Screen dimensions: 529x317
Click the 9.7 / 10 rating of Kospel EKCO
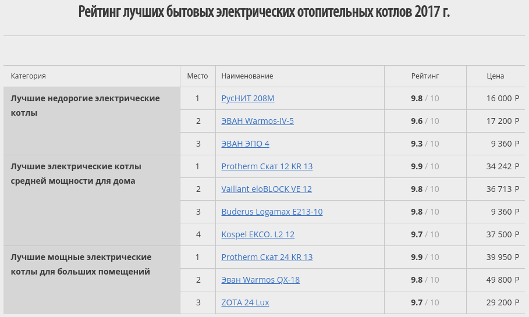click(x=425, y=234)
